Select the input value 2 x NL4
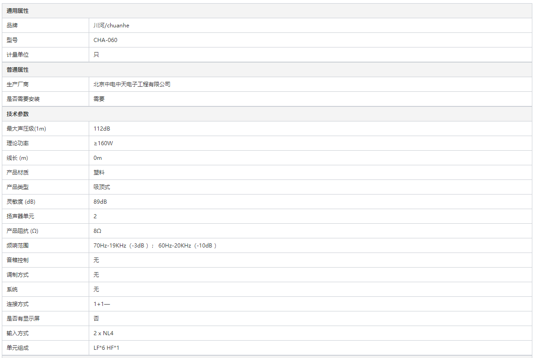The height and width of the screenshot is (358, 536). coord(103,333)
